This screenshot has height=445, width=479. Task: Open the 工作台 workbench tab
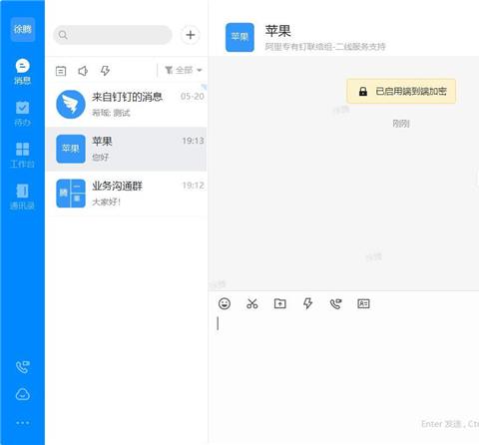click(23, 155)
